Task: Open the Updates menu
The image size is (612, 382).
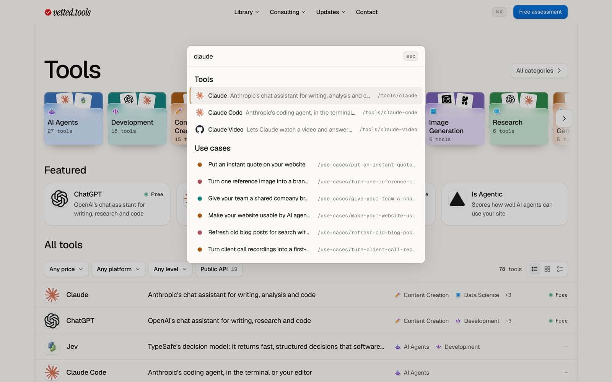Action: (330, 12)
